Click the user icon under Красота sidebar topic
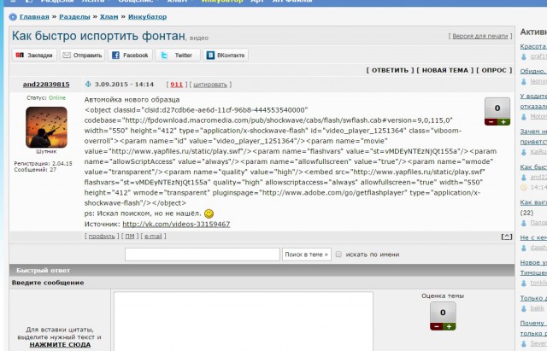The height and width of the screenshot is (351, 547). 524,56
